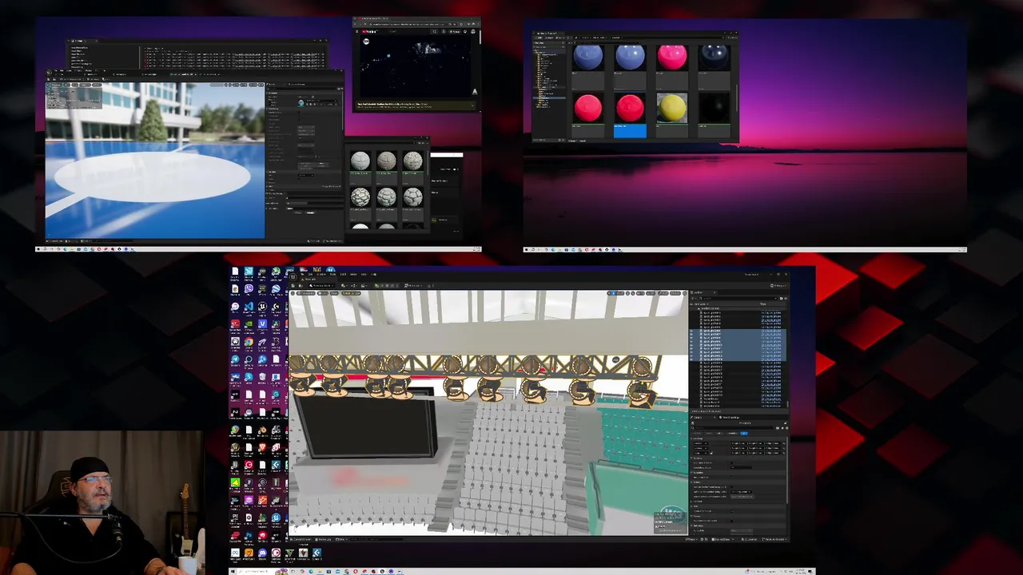Click Outliner search field in auditorium editor

[x=738, y=299]
